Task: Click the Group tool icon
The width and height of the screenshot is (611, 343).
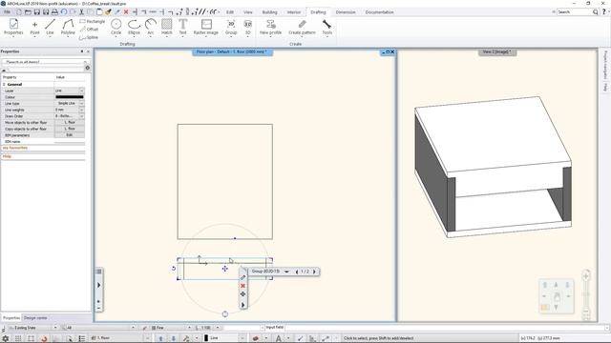Action: [231, 27]
